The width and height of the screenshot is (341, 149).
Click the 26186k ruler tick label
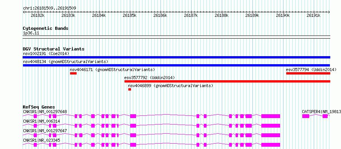160,15
